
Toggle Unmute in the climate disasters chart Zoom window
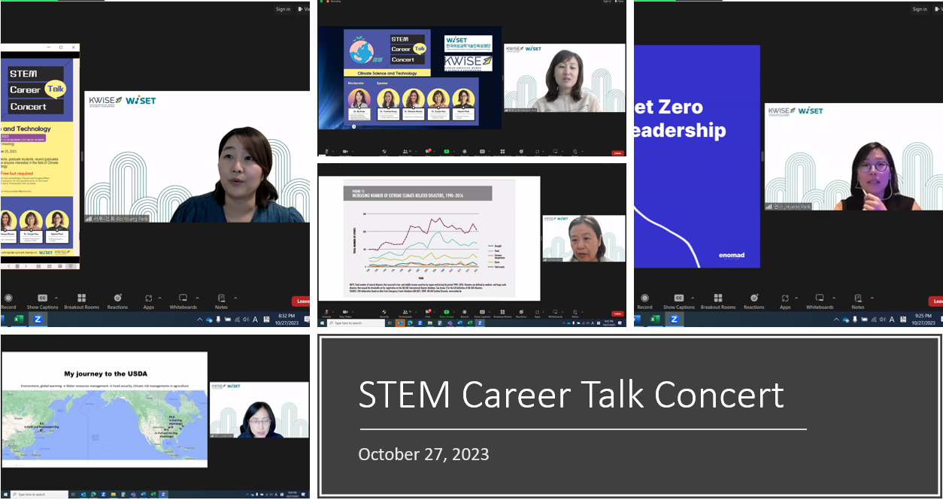pyautogui.click(x=326, y=314)
